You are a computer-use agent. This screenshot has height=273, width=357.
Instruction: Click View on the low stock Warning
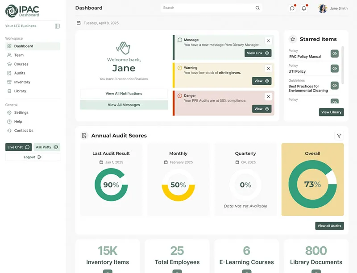point(262,81)
